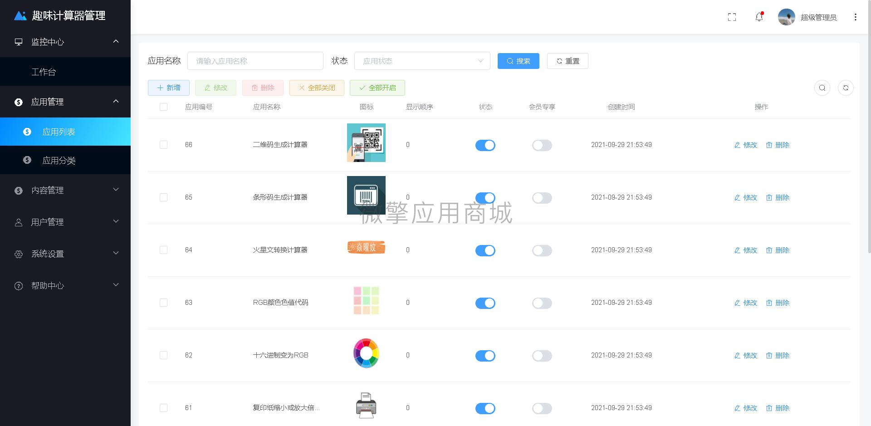The image size is (871, 426).
Task: Open the notification bell icon
Action: [759, 17]
